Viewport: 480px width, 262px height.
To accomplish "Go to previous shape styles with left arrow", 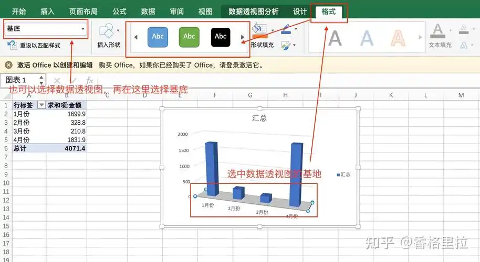I will [136, 37].
